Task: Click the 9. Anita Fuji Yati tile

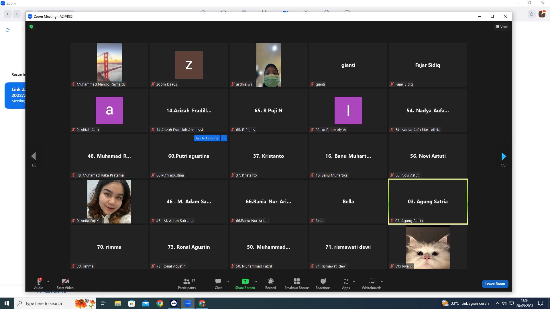Action: pyautogui.click(x=109, y=201)
